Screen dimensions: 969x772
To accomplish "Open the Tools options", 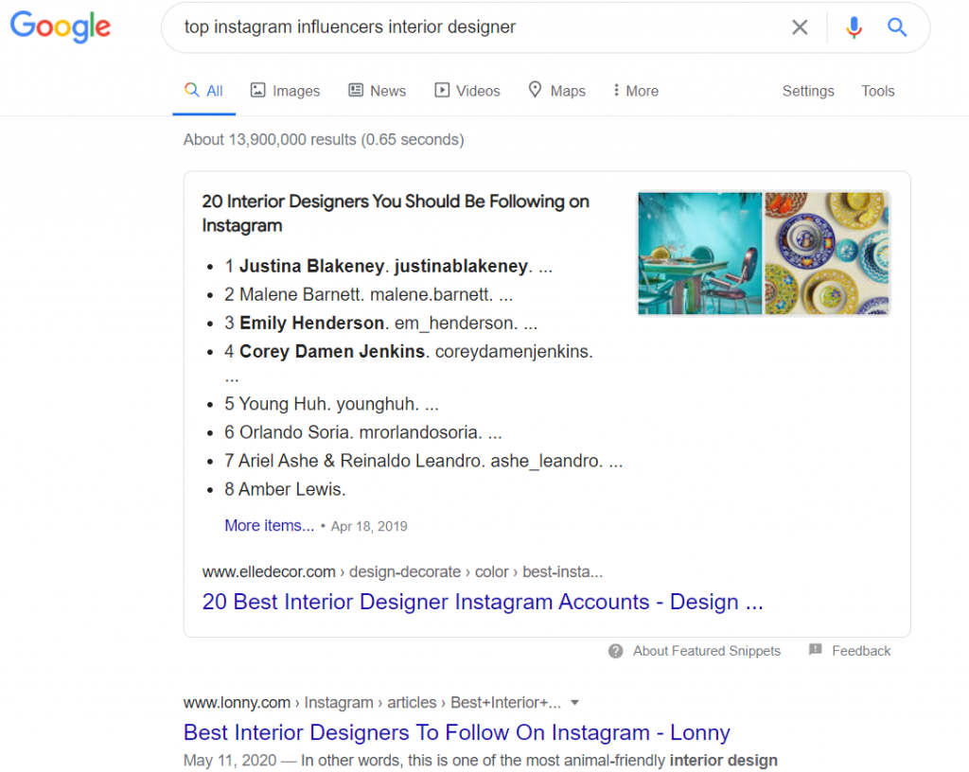I will pyautogui.click(x=877, y=91).
